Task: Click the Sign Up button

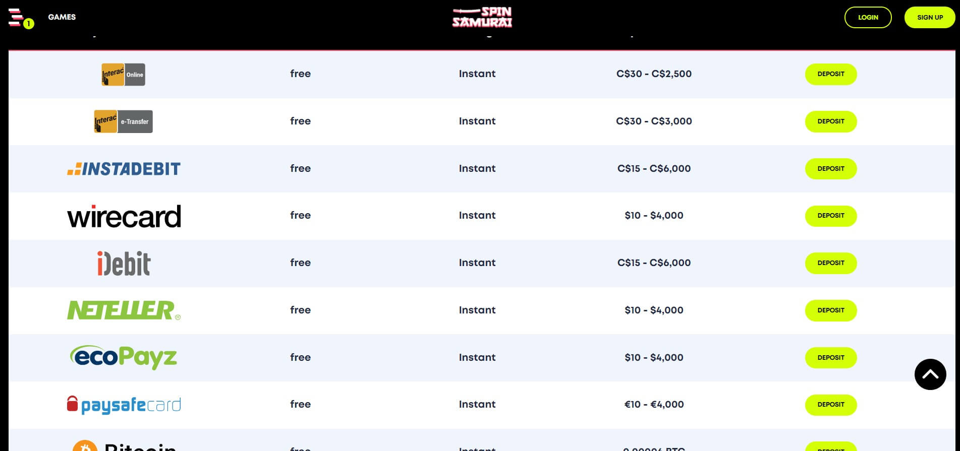Action: [930, 17]
